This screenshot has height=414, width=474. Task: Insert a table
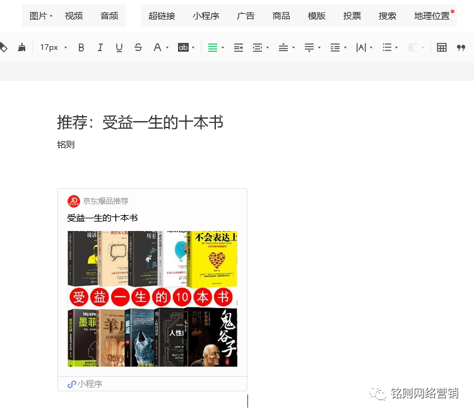tap(442, 47)
